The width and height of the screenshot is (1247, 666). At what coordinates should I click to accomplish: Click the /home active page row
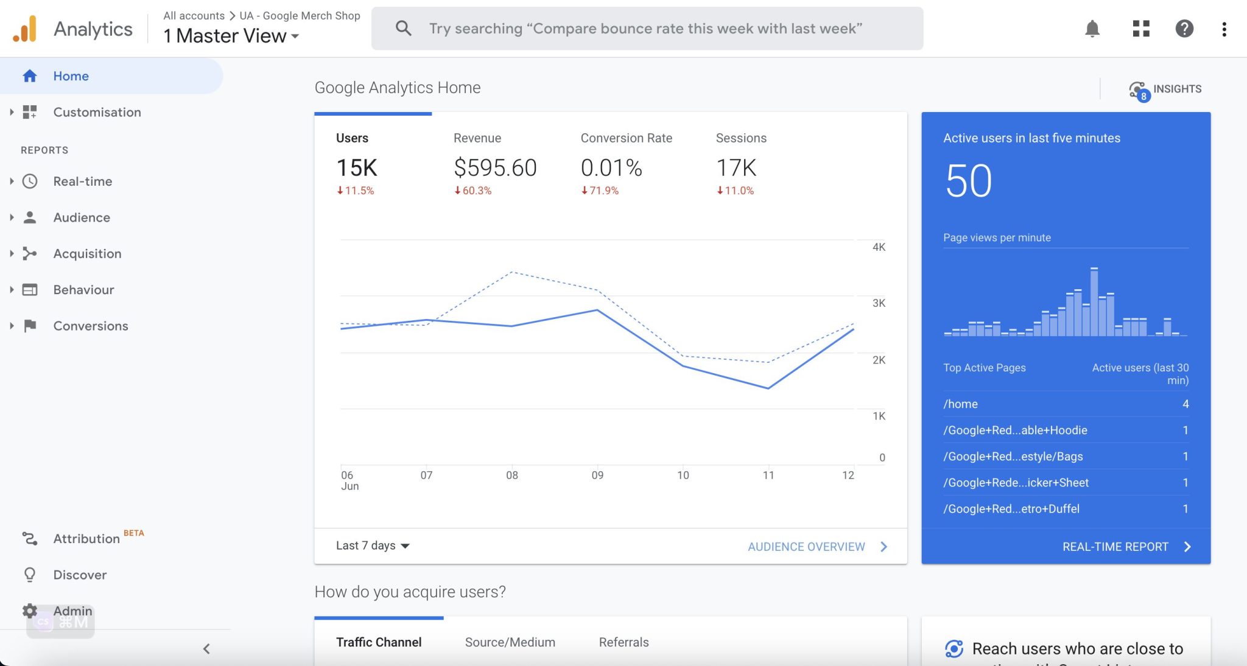(x=1066, y=404)
